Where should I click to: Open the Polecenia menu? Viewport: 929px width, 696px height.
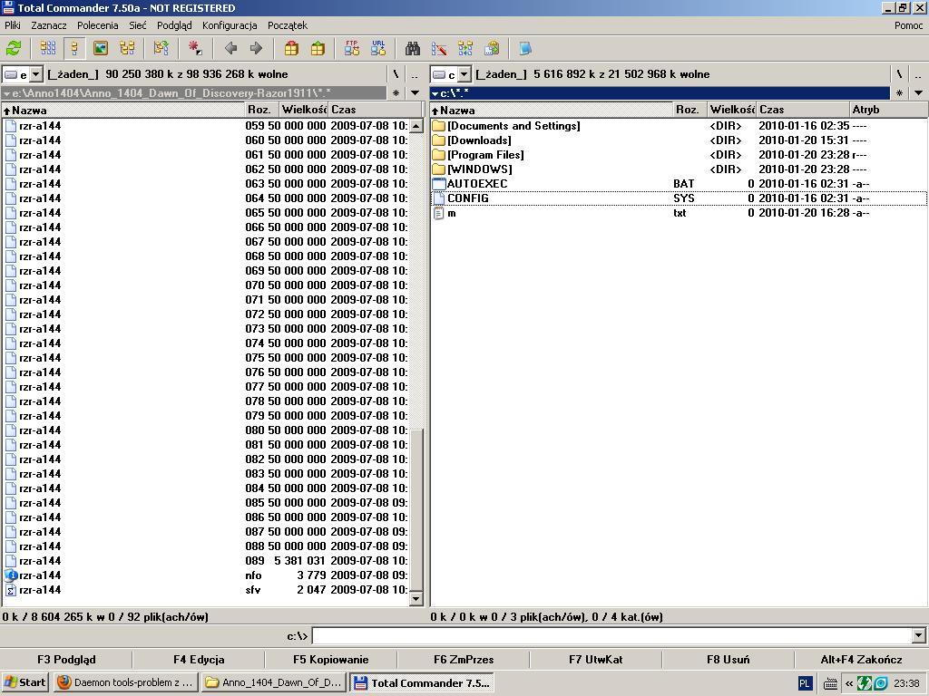98,25
